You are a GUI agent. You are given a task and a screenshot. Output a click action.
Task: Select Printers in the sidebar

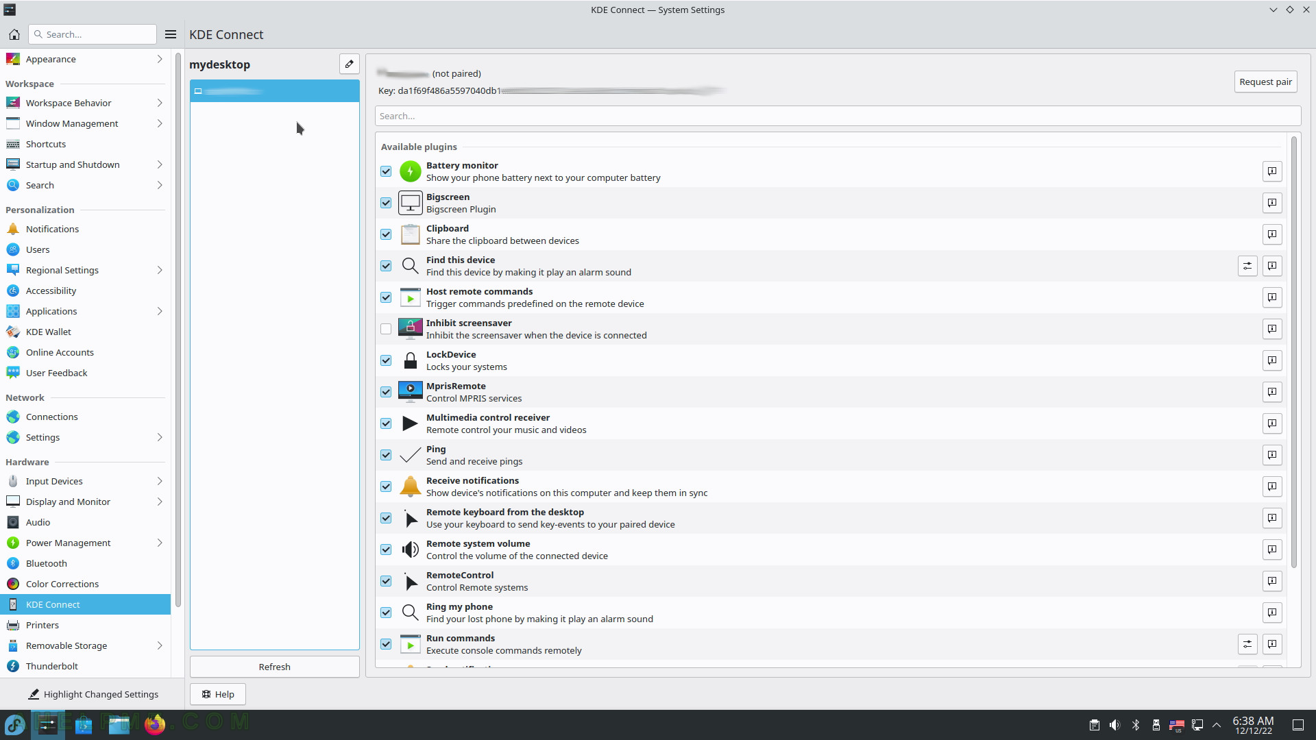(85, 625)
